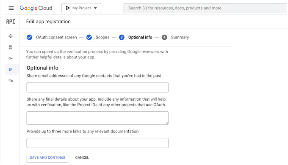Open the Credentials key sidebar icon
Image resolution: width=288 pixels, height=165 pixels.
(11, 58)
